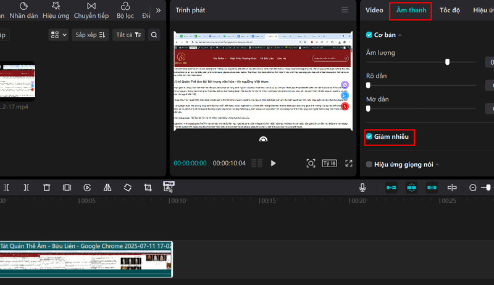The image size is (494, 285).
Task: Click the Âm lượng volume slider handle
Action: click(447, 62)
